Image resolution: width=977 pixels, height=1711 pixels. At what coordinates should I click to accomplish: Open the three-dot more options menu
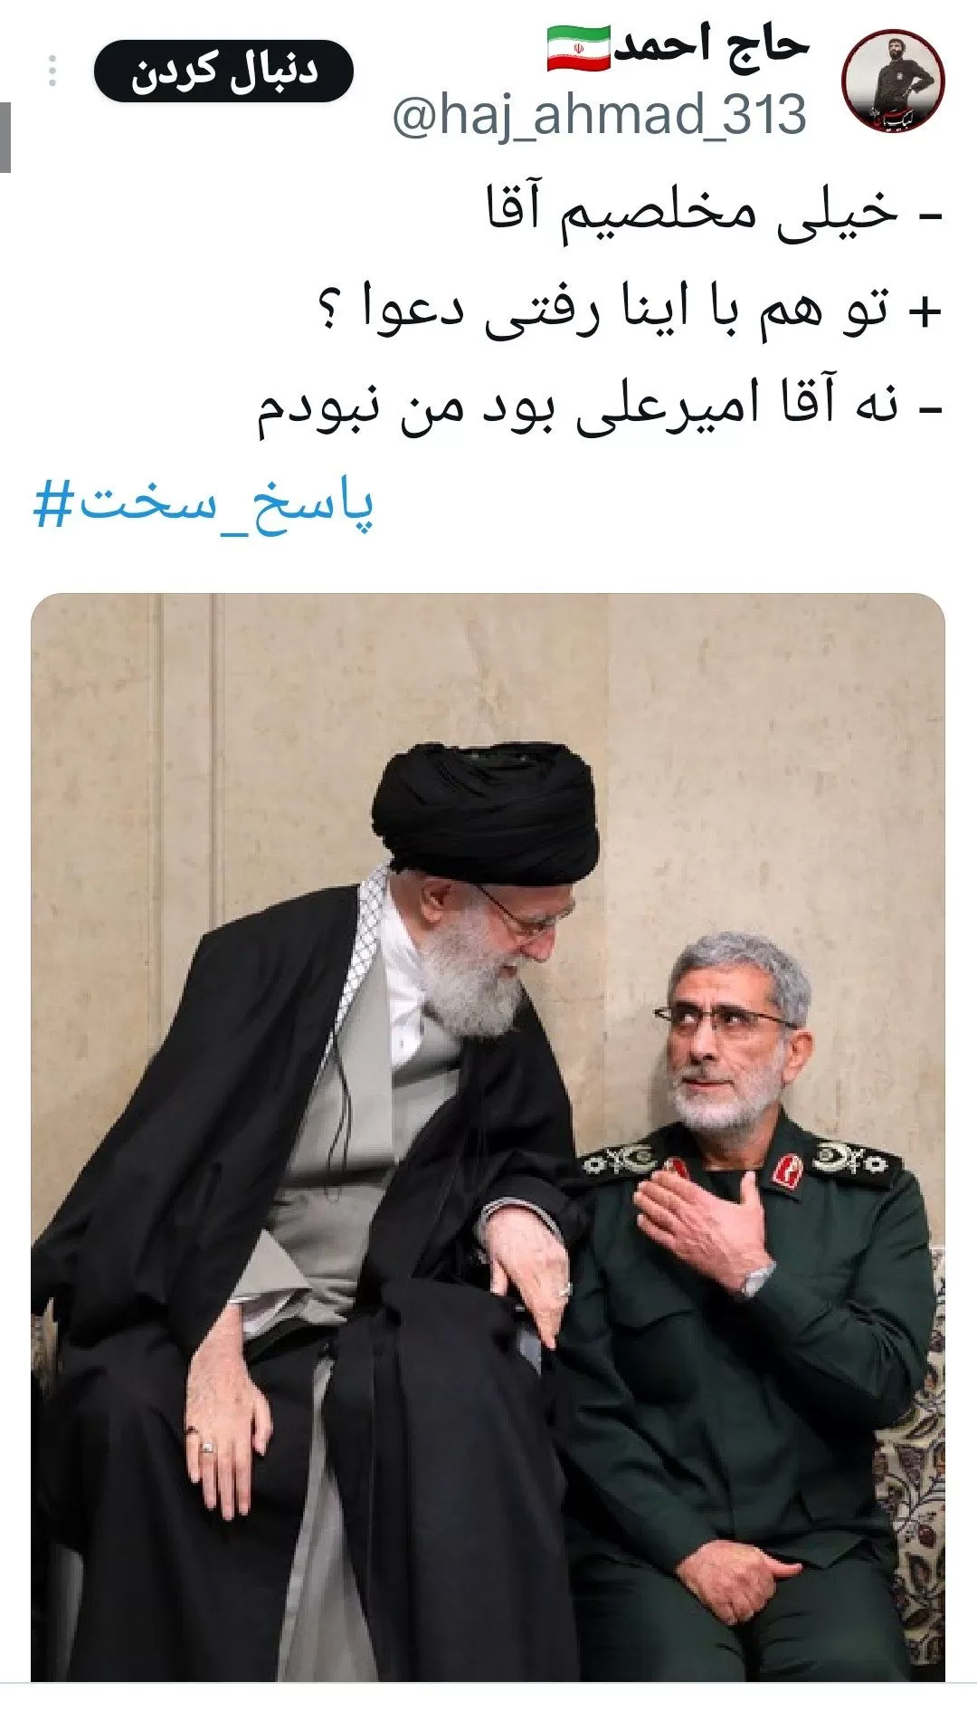52,71
